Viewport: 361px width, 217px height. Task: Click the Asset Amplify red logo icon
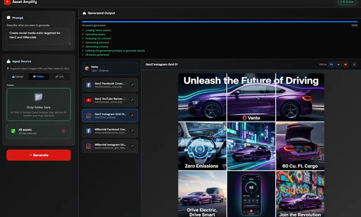pos(7,2)
